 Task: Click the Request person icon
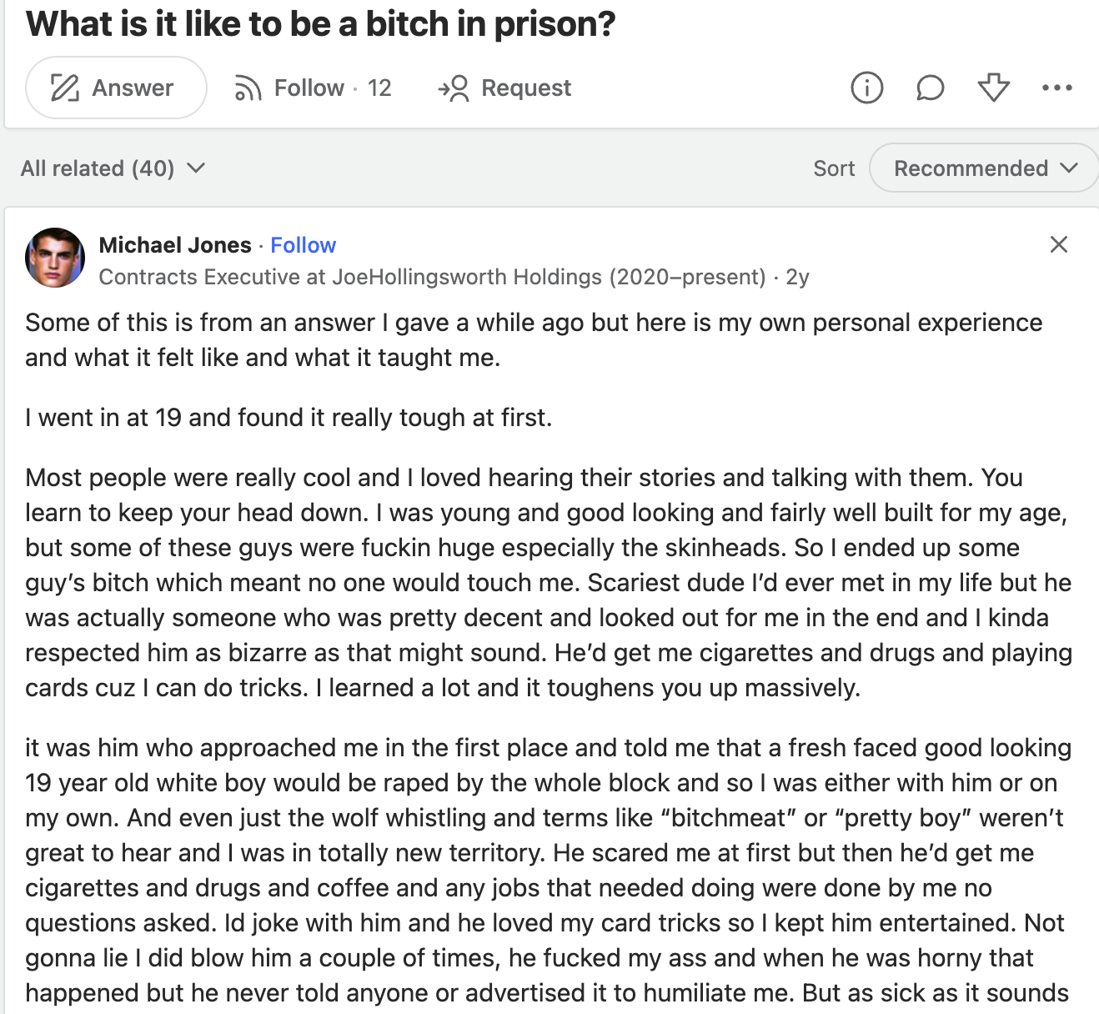coord(454,88)
